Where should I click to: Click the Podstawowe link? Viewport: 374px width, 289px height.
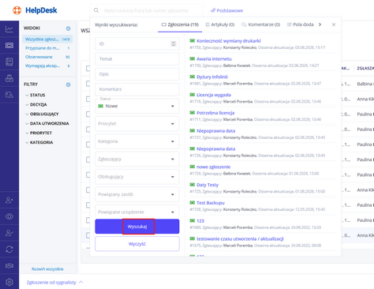[x=226, y=10]
